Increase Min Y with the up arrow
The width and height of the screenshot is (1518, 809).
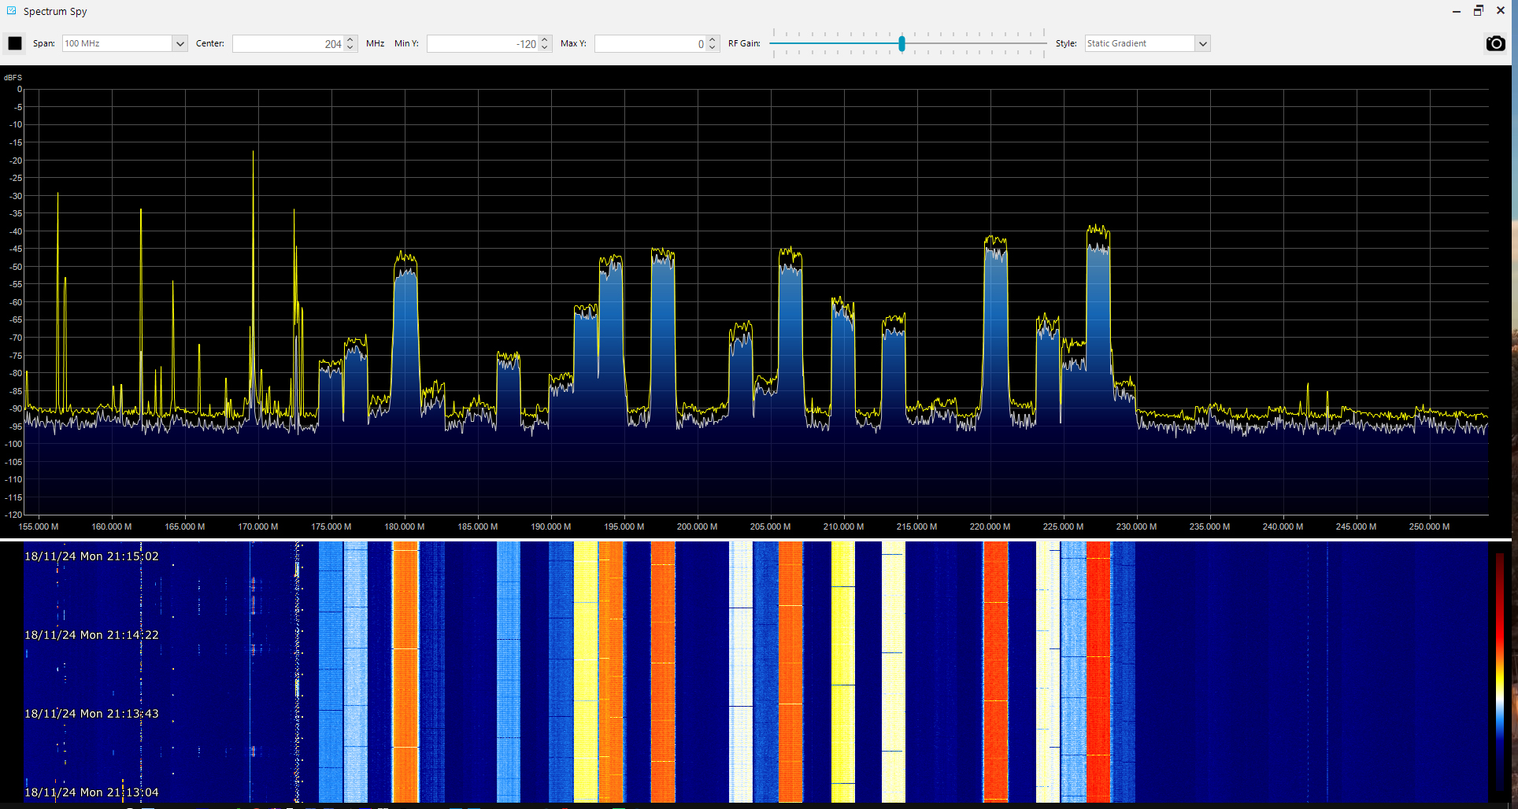[545, 39]
